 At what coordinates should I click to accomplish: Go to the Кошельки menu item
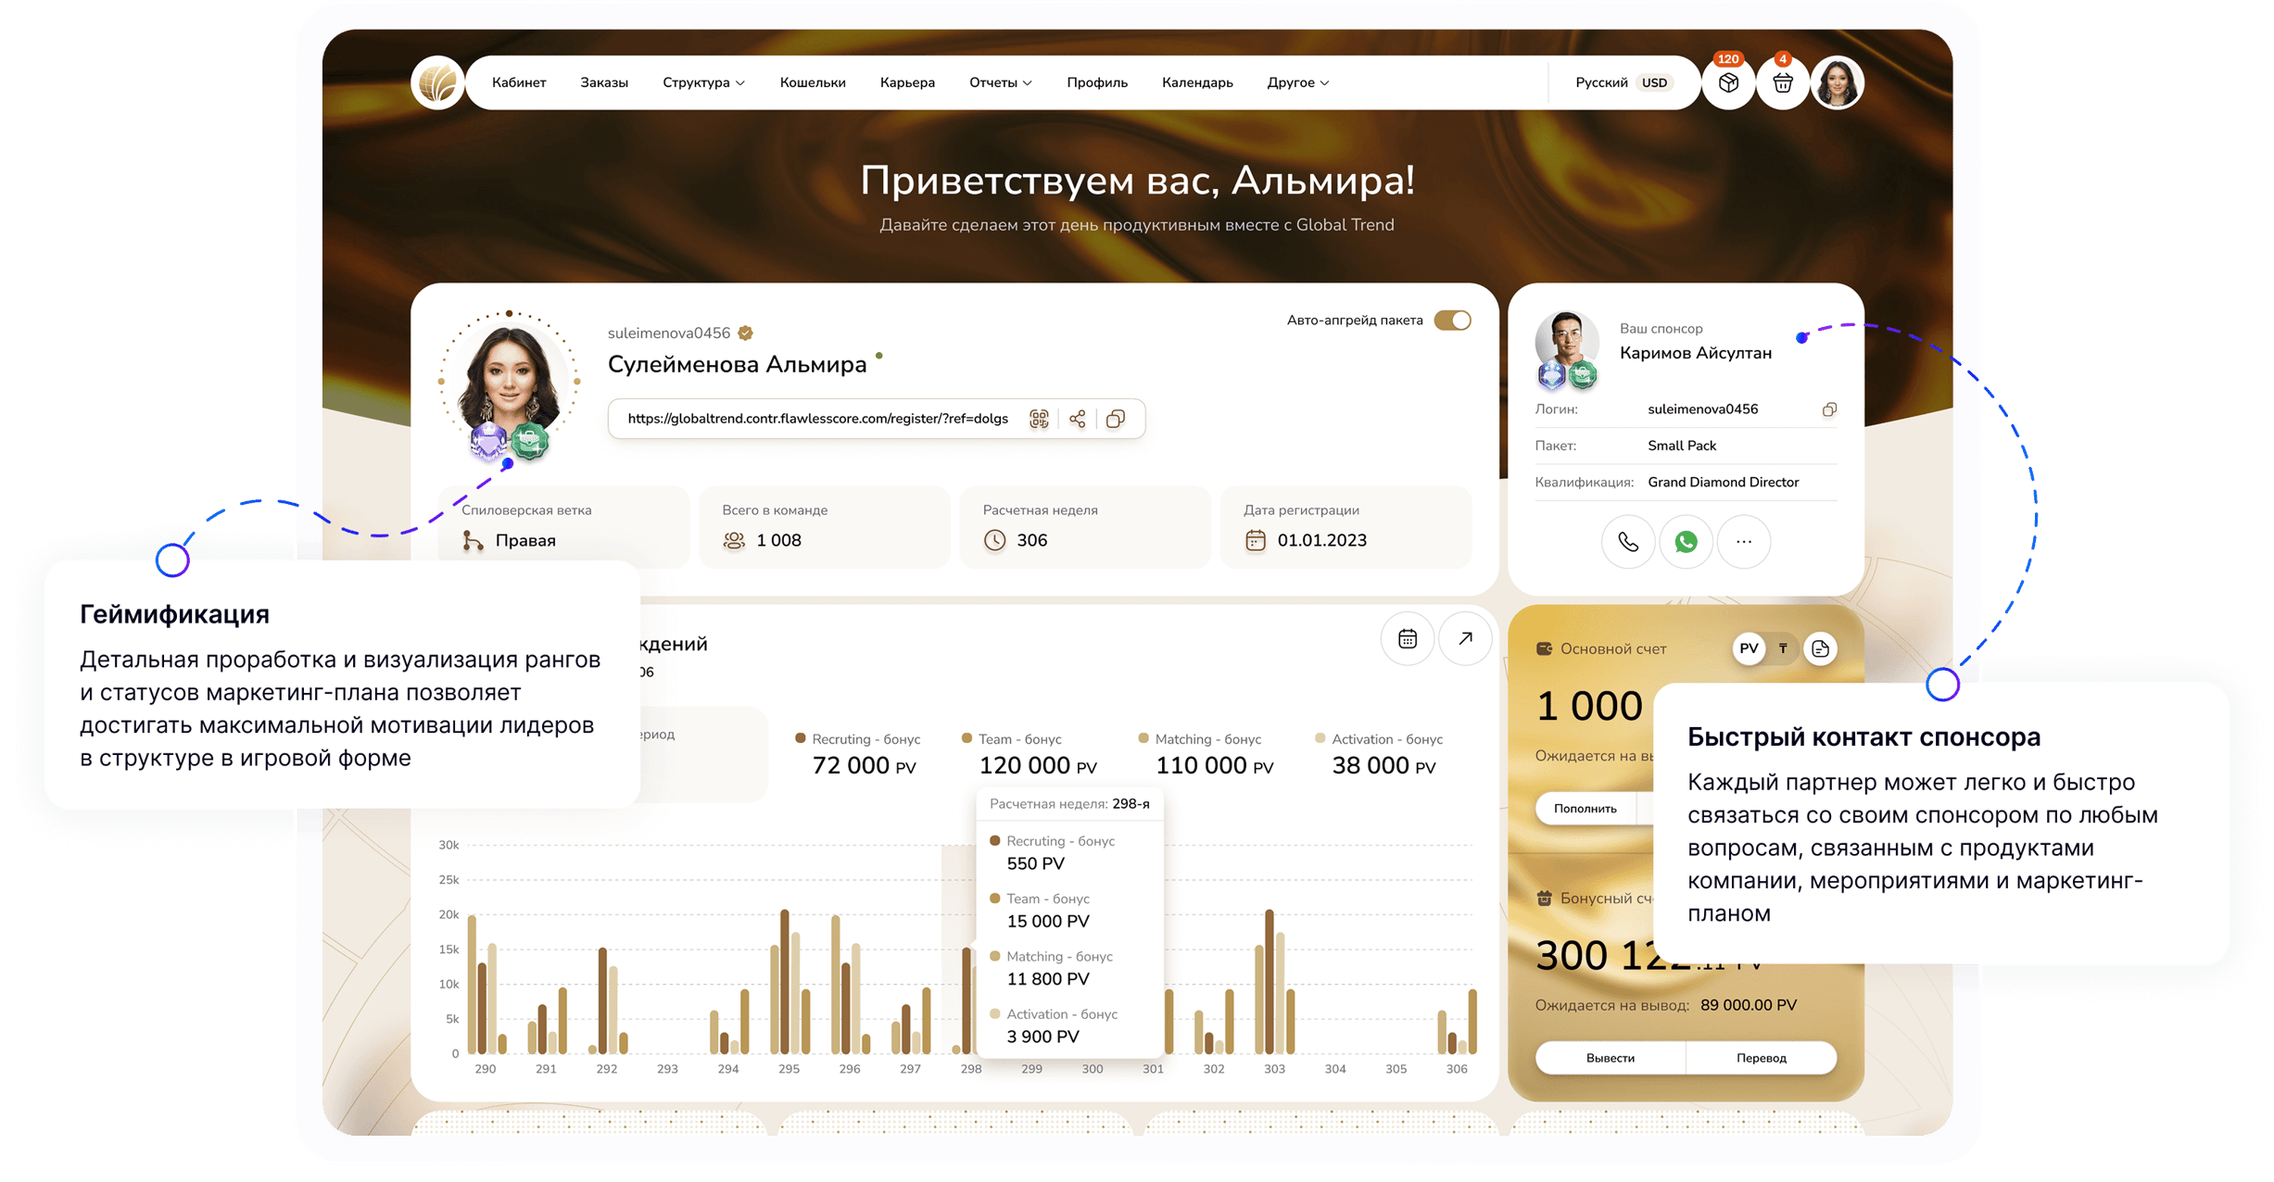coord(813,82)
